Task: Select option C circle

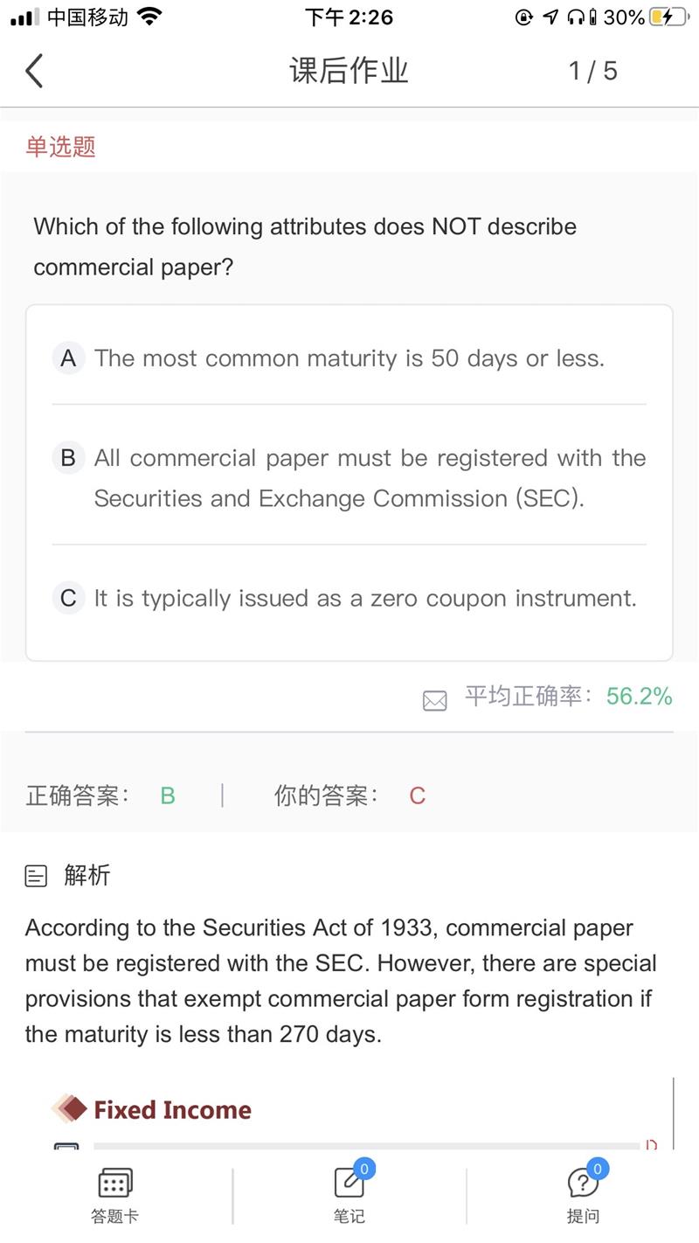Action: point(68,598)
